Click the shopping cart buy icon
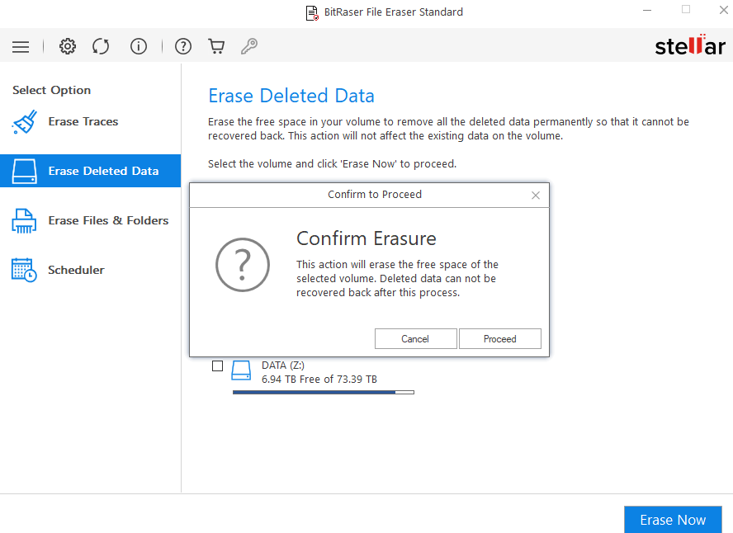The image size is (733, 533). [x=216, y=47]
